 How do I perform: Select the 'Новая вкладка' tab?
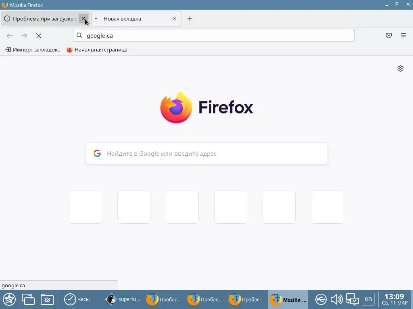tap(136, 19)
